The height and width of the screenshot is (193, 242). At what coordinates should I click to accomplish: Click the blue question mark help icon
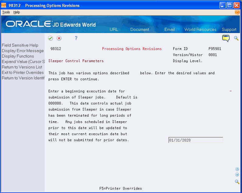click(x=76, y=38)
